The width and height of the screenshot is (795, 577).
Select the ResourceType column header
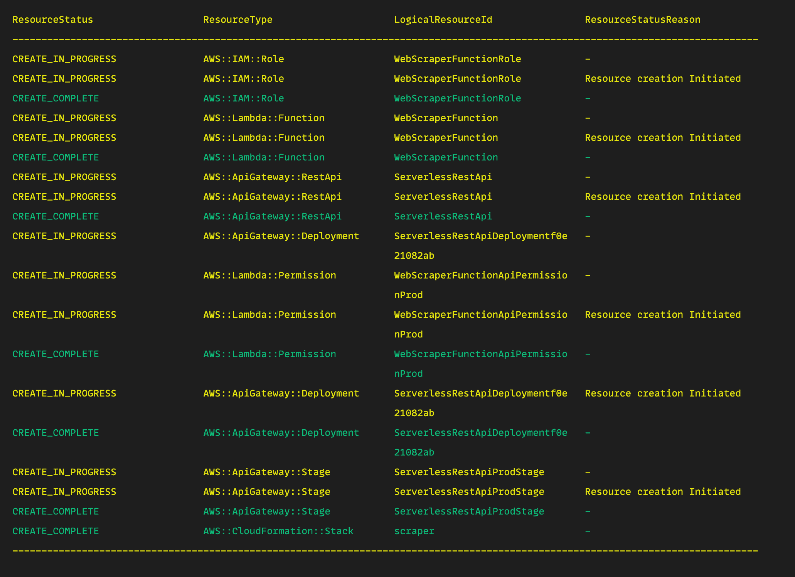click(238, 19)
